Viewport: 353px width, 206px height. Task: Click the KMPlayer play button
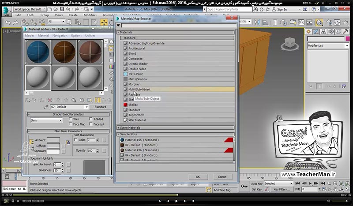click(x=176, y=201)
